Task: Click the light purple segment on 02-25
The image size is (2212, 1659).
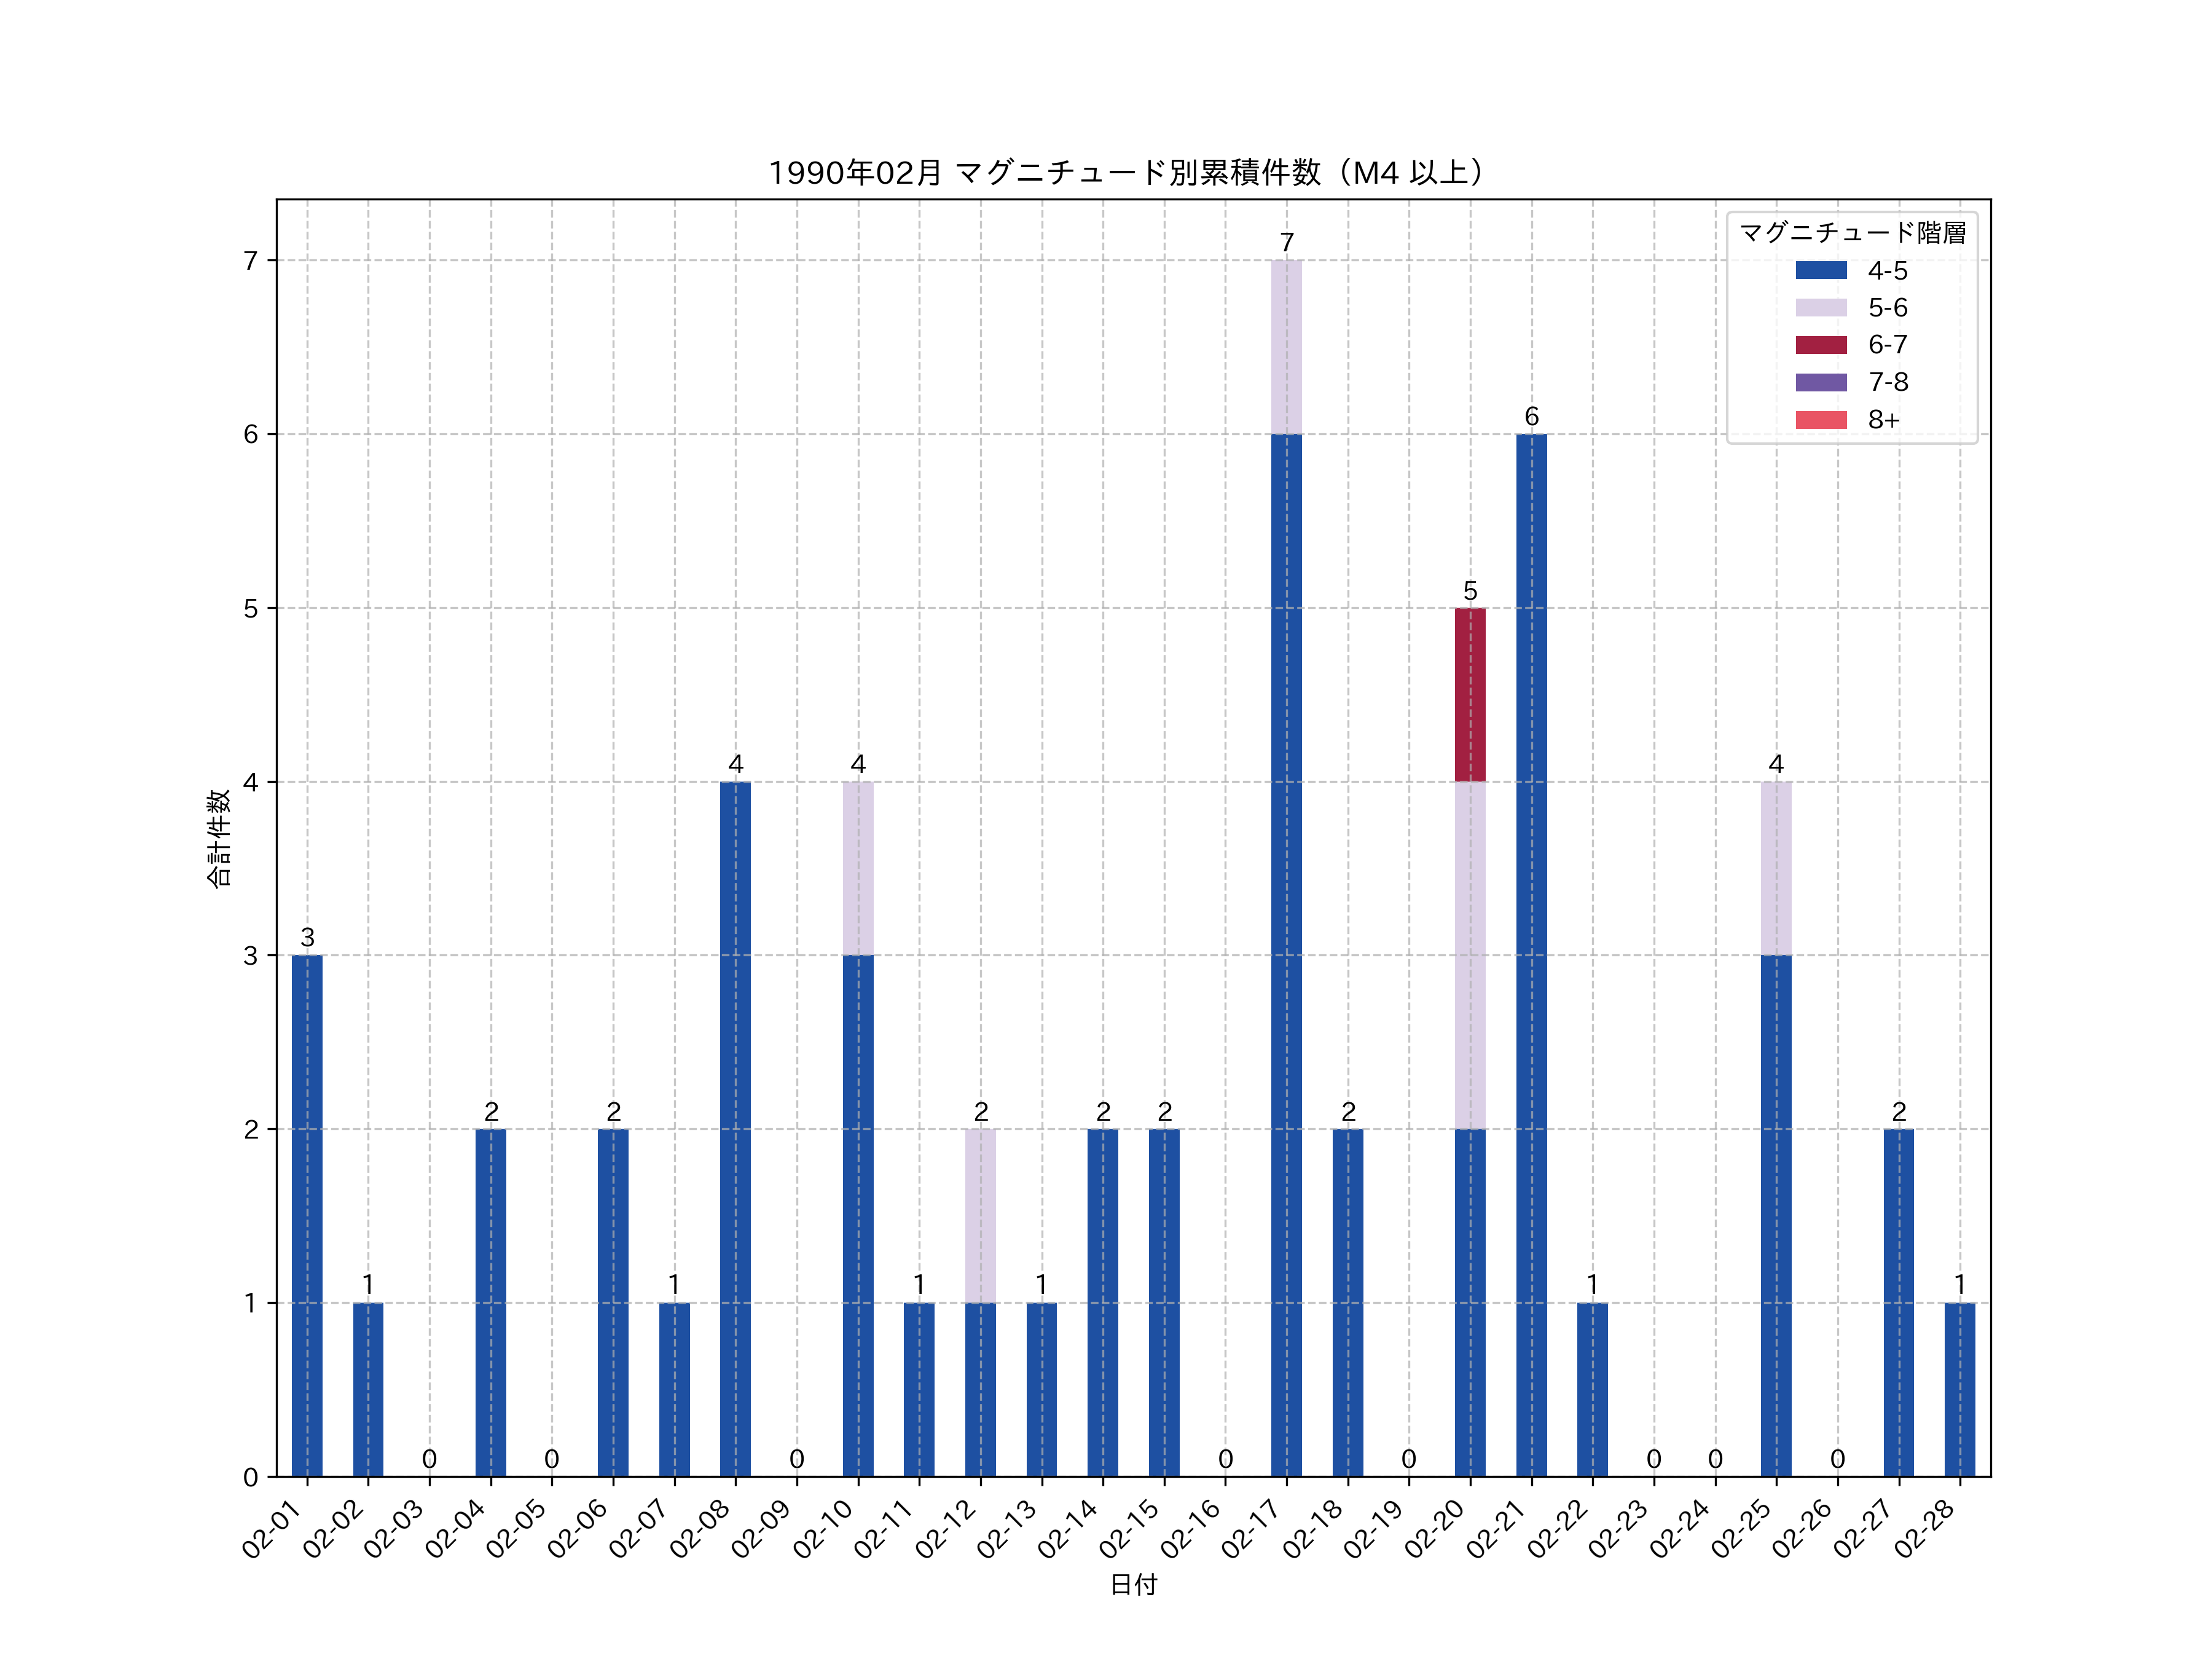Action: click(x=1775, y=868)
